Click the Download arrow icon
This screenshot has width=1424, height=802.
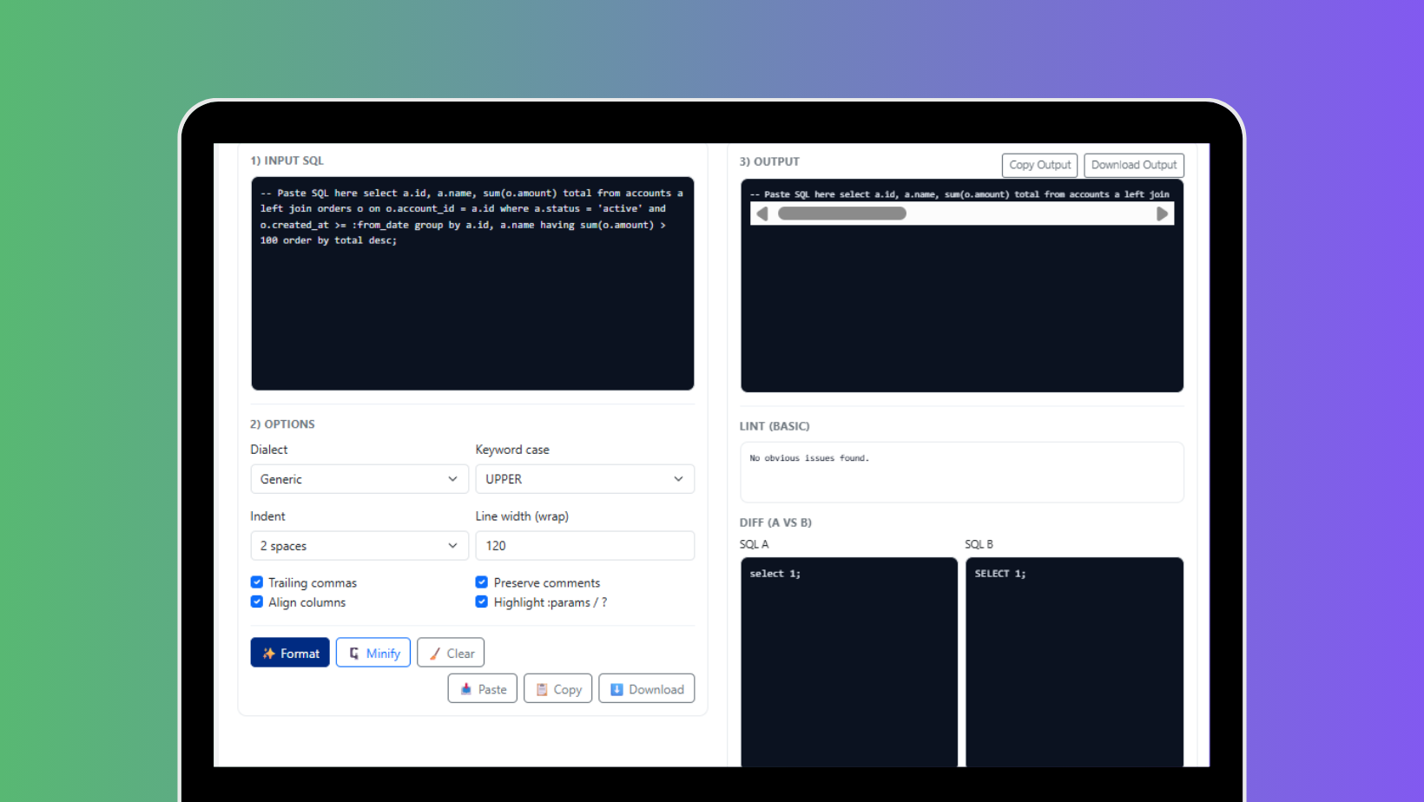pyautogui.click(x=616, y=689)
